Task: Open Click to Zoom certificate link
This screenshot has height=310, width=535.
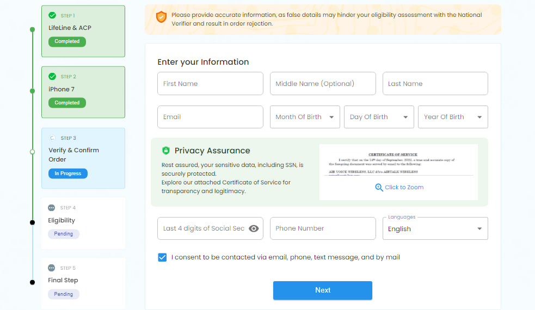Action: (404, 187)
